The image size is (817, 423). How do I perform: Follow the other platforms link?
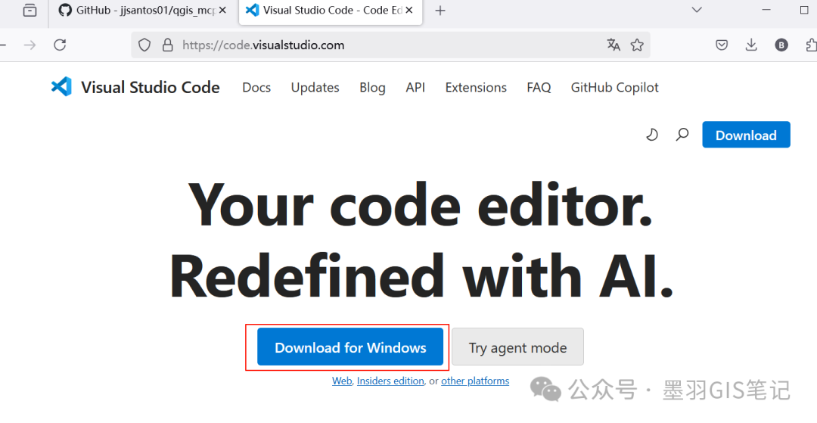point(475,381)
